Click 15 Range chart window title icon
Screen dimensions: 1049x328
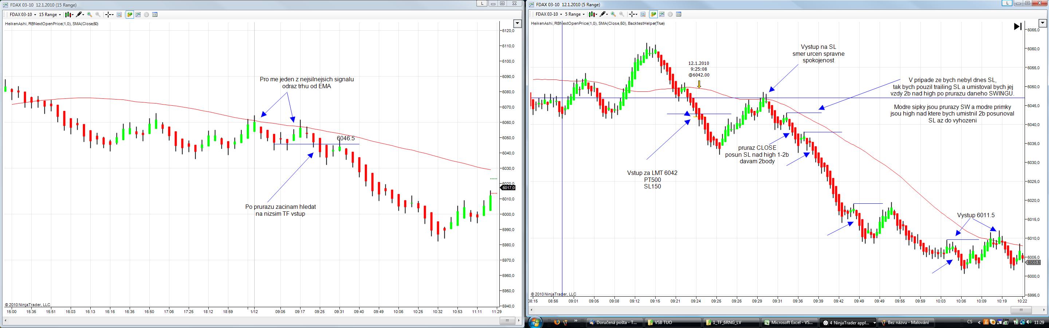point(5,5)
